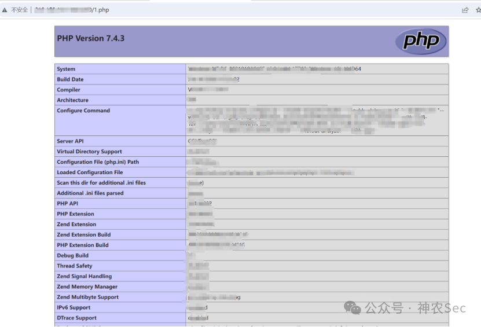The height and width of the screenshot is (327, 481).
Task: Click the 'Zend Extension Build' row label
Action: (x=84, y=236)
